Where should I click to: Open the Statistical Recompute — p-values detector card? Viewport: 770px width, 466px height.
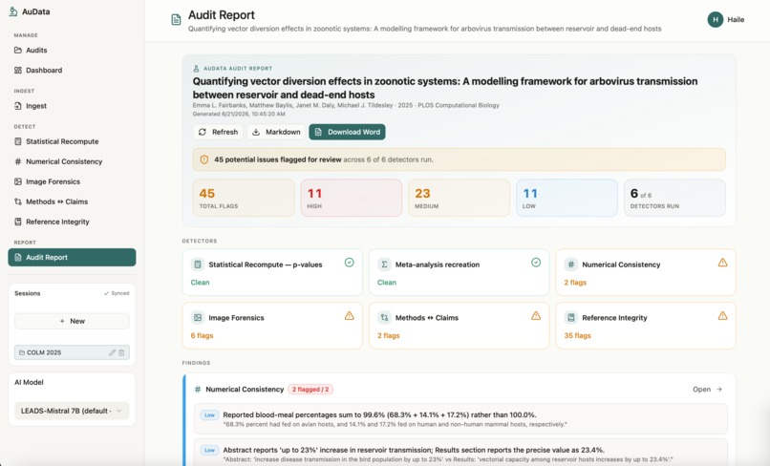[272, 272]
